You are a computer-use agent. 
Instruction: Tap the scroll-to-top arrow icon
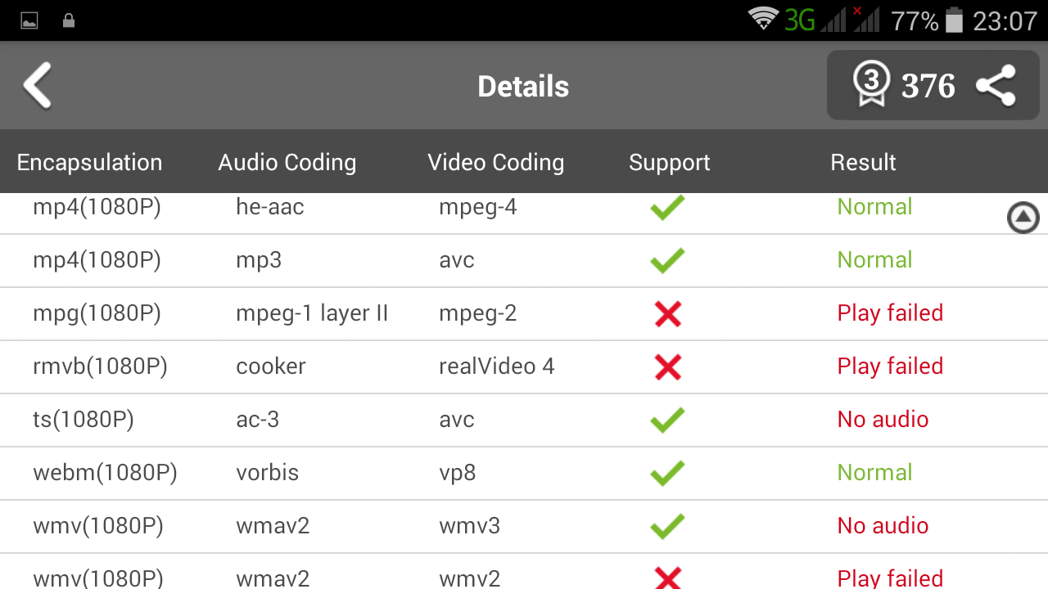1023,218
